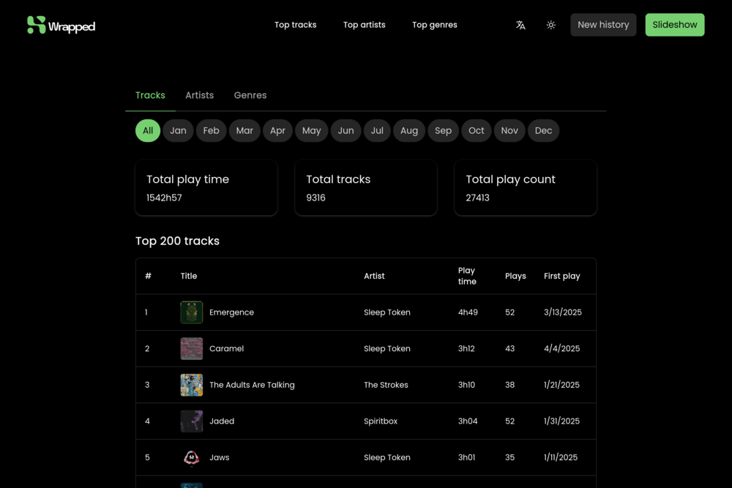
Task: Click the Caramel album artwork
Action: tap(192, 349)
